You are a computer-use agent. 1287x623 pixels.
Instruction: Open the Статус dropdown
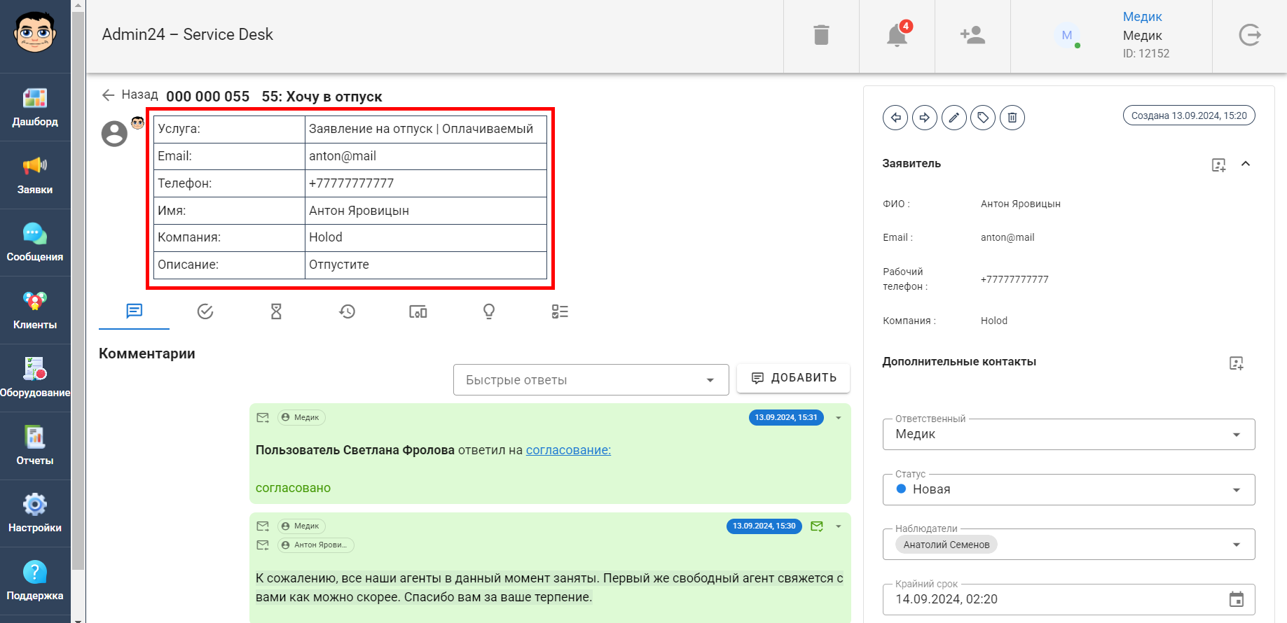(x=1068, y=489)
